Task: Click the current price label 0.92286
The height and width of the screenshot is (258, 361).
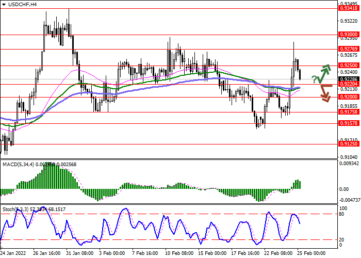Action: pos(349,79)
